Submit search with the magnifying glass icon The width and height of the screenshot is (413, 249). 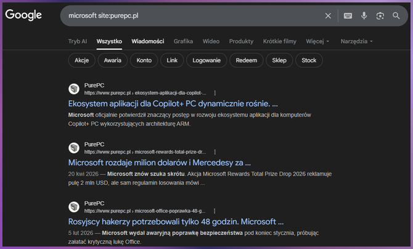click(x=396, y=16)
